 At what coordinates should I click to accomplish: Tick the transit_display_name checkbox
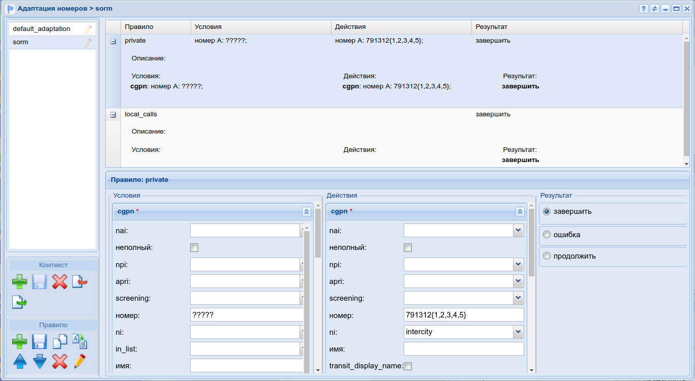(x=408, y=366)
